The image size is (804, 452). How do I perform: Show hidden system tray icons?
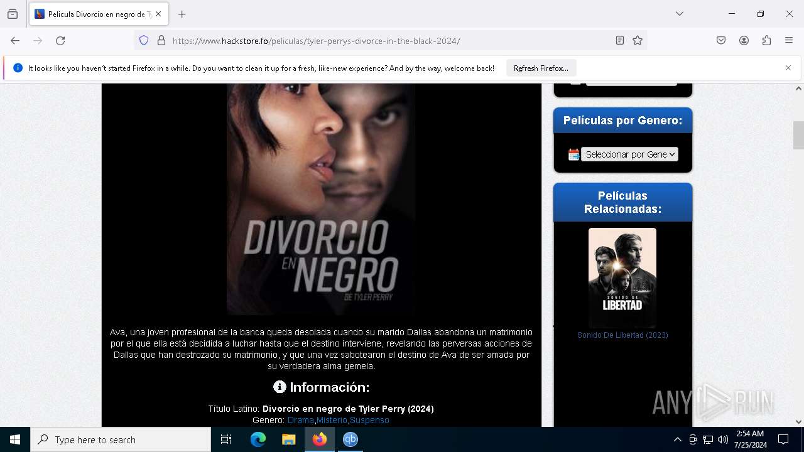pos(677,439)
